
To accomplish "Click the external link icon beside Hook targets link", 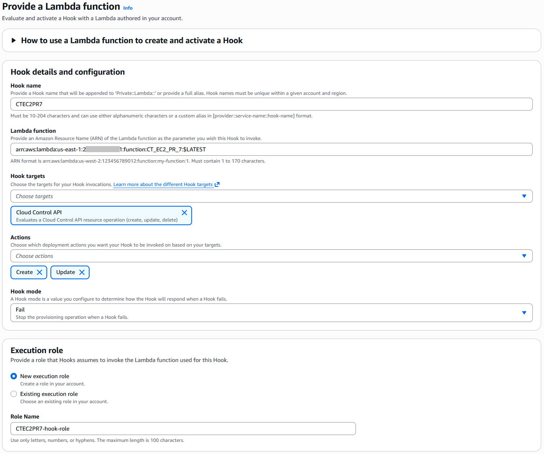I will click(x=217, y=184).
